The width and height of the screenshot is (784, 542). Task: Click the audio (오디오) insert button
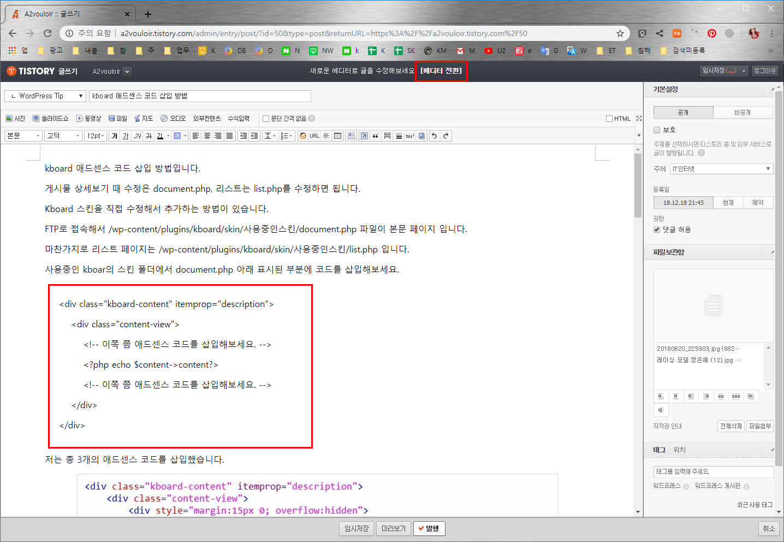[173, 119]
